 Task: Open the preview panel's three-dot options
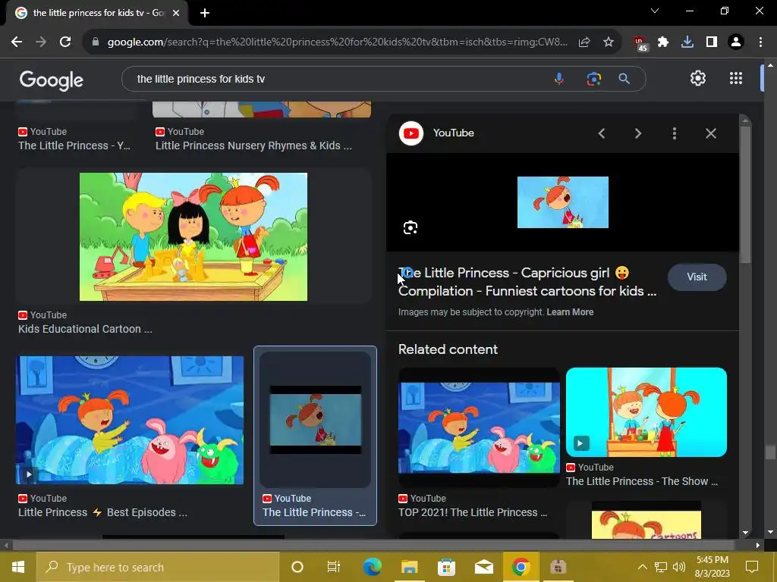pos(675,133)
